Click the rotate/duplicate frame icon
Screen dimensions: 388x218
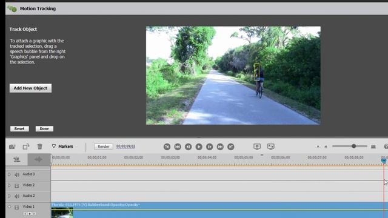25,147
